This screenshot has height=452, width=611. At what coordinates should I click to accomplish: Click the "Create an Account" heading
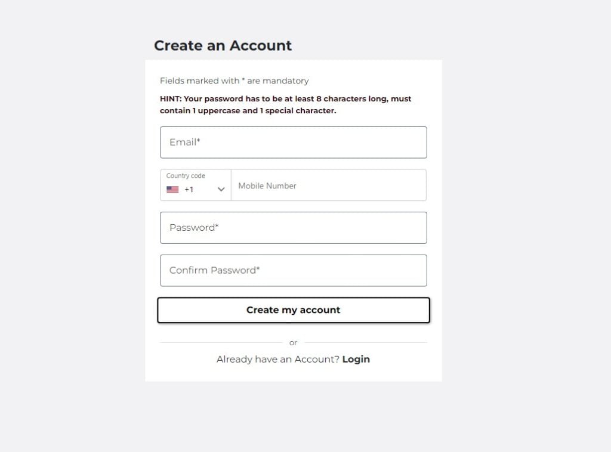(x=223, y=46)
